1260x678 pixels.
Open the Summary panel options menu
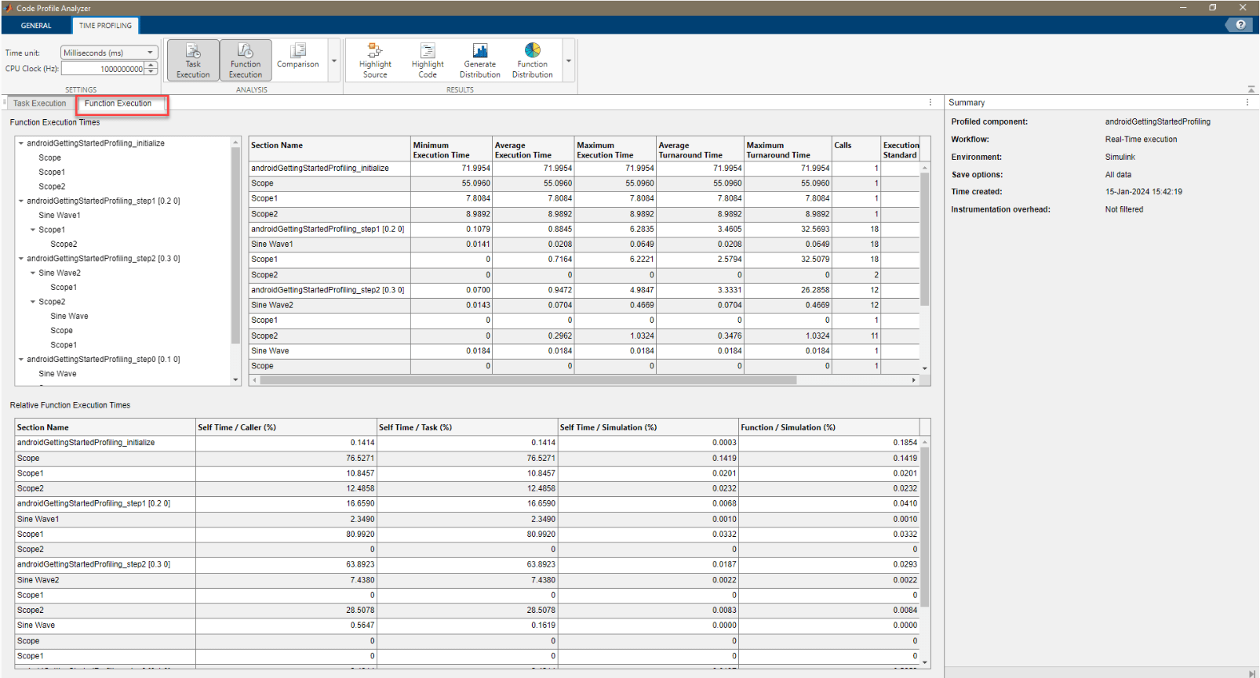[1247, 103]
